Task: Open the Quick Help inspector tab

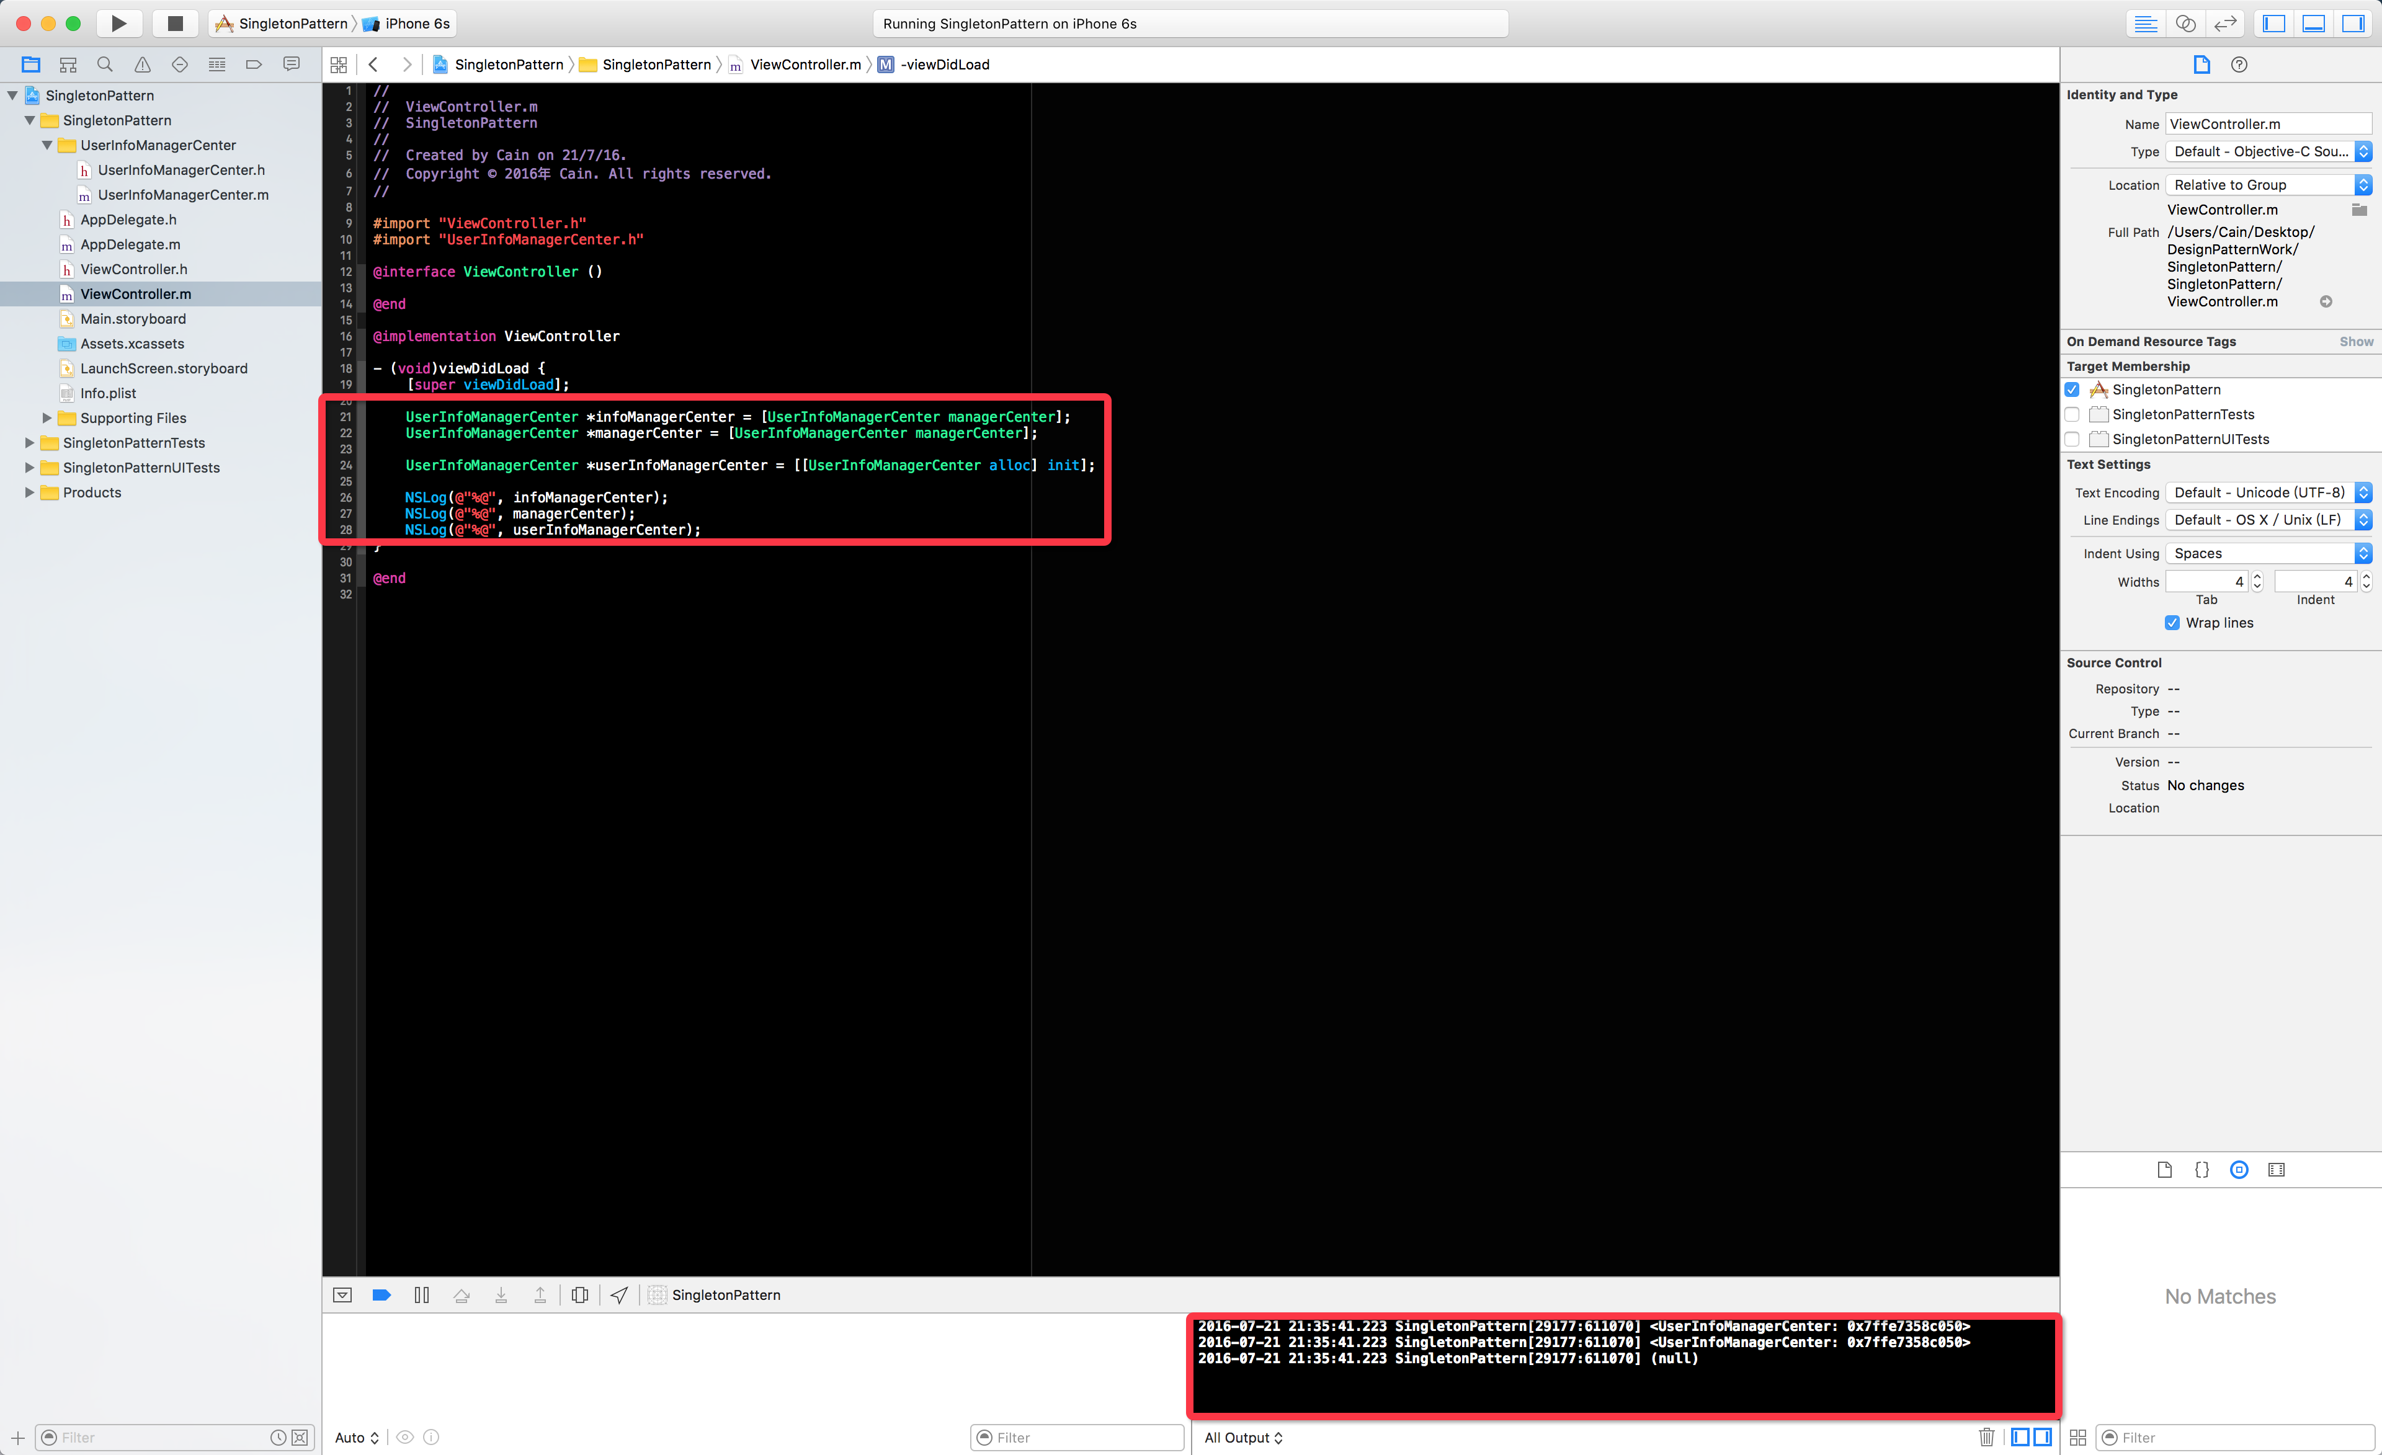Action: [x=2239, y=65]
